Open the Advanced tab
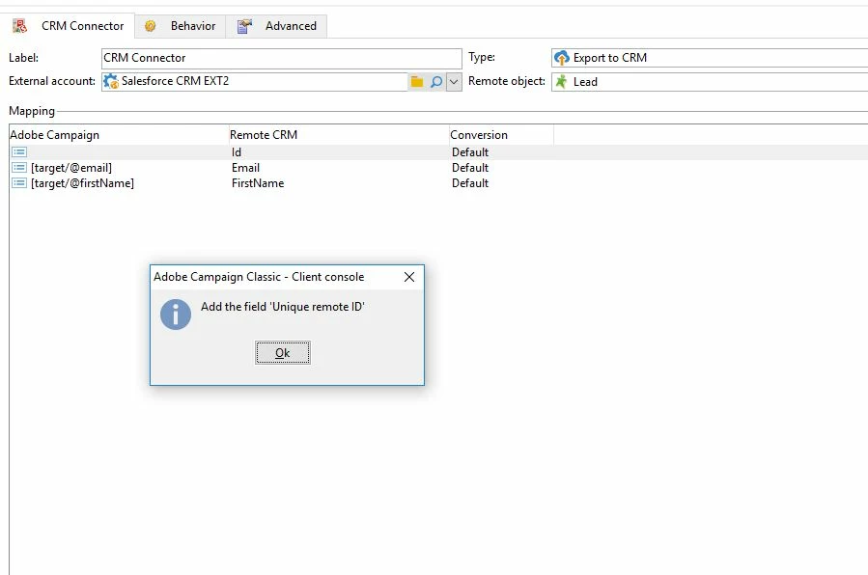 point(276,26)
